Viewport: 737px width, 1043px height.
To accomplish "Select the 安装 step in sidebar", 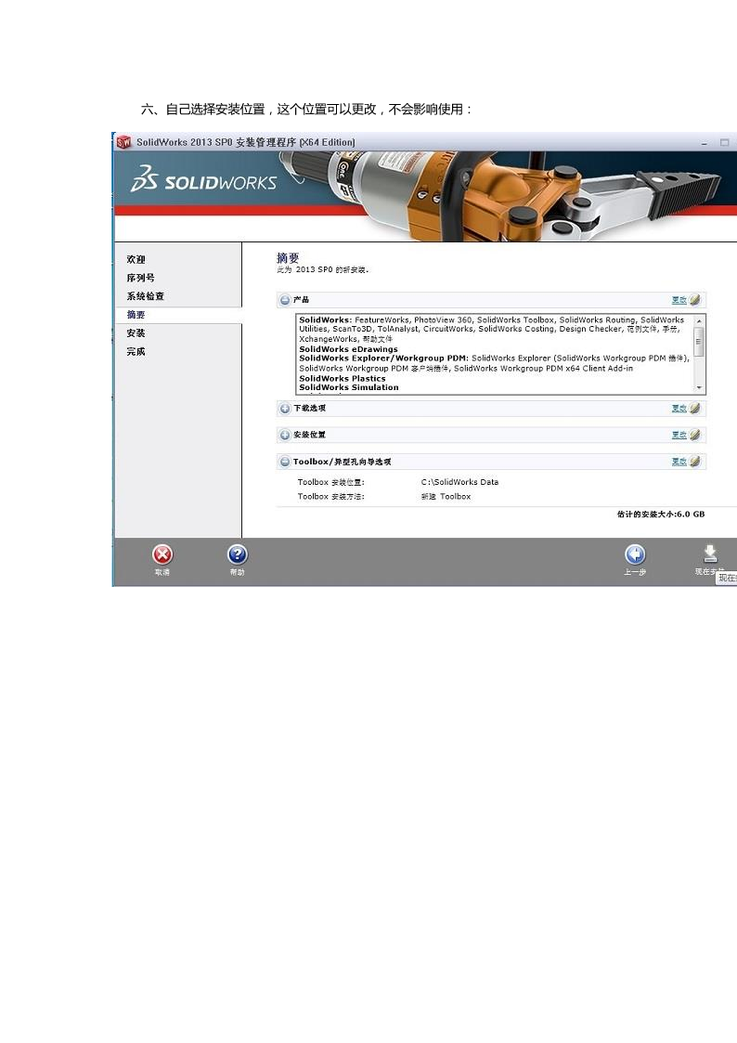I will click(136, 333).
